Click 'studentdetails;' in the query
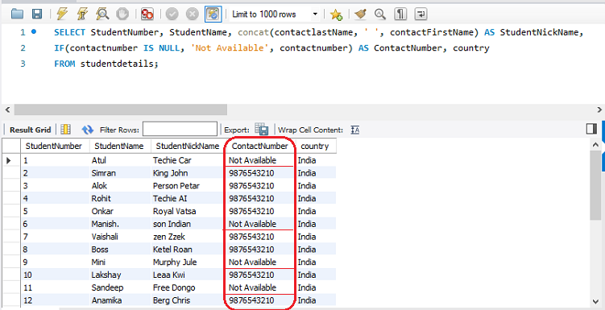605x310 pixels. coord(119,64)
